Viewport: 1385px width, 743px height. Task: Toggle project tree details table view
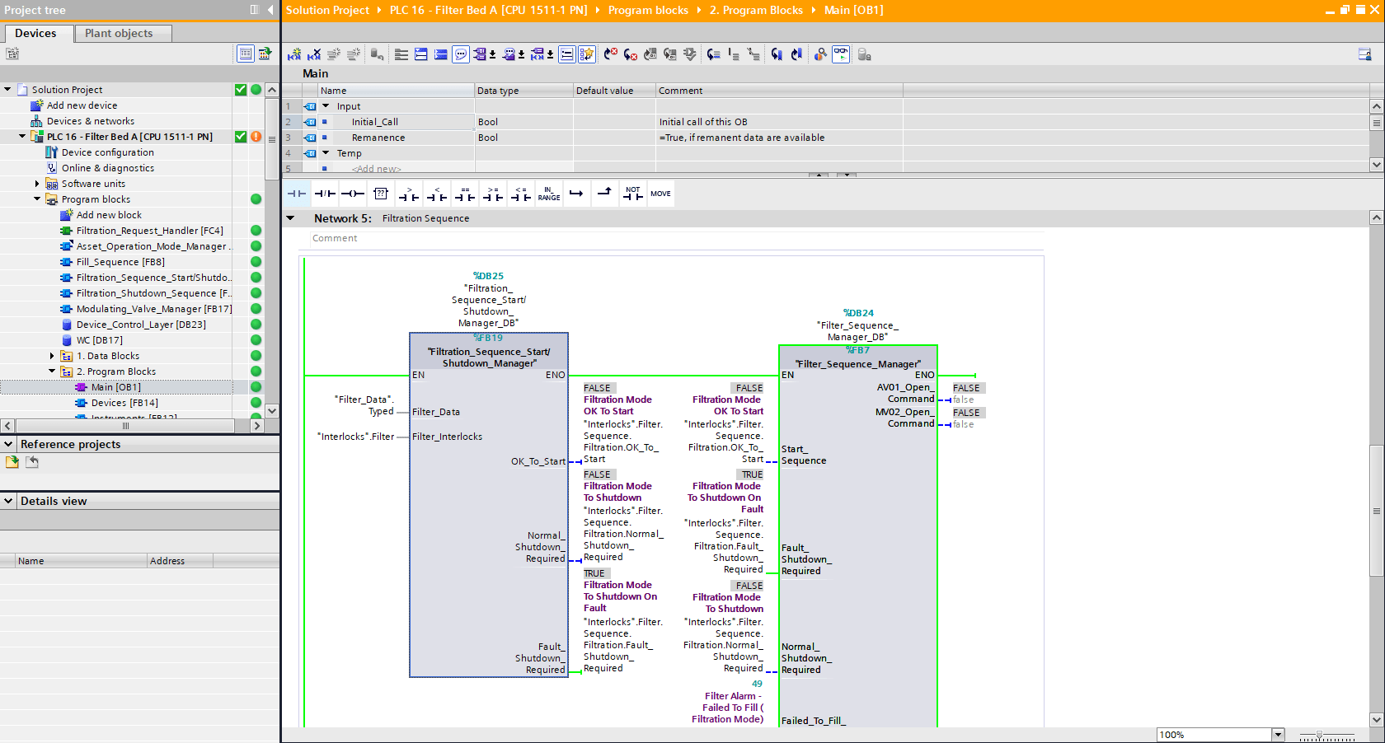coord(246,54)
